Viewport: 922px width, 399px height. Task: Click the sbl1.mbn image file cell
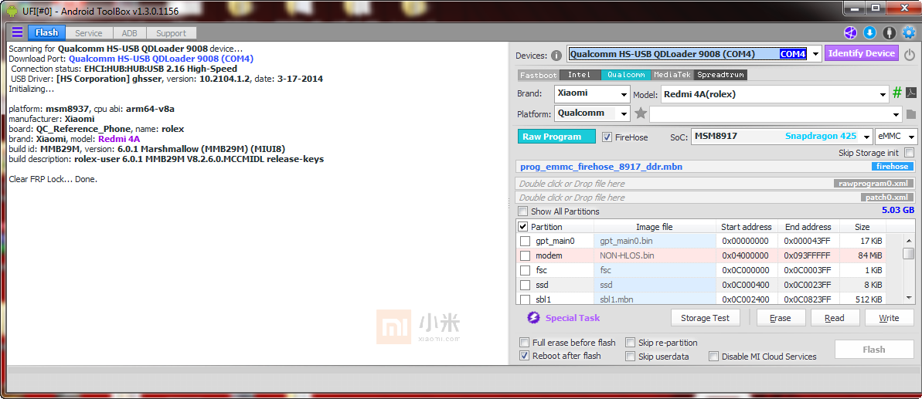(x=655, y=299)
